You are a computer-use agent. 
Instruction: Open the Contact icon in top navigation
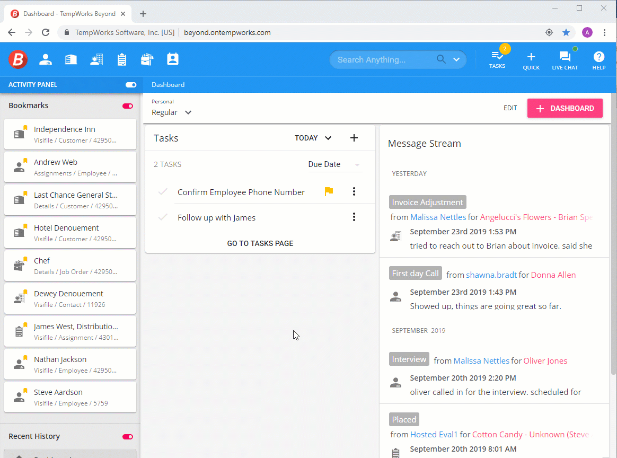point(96,59)
